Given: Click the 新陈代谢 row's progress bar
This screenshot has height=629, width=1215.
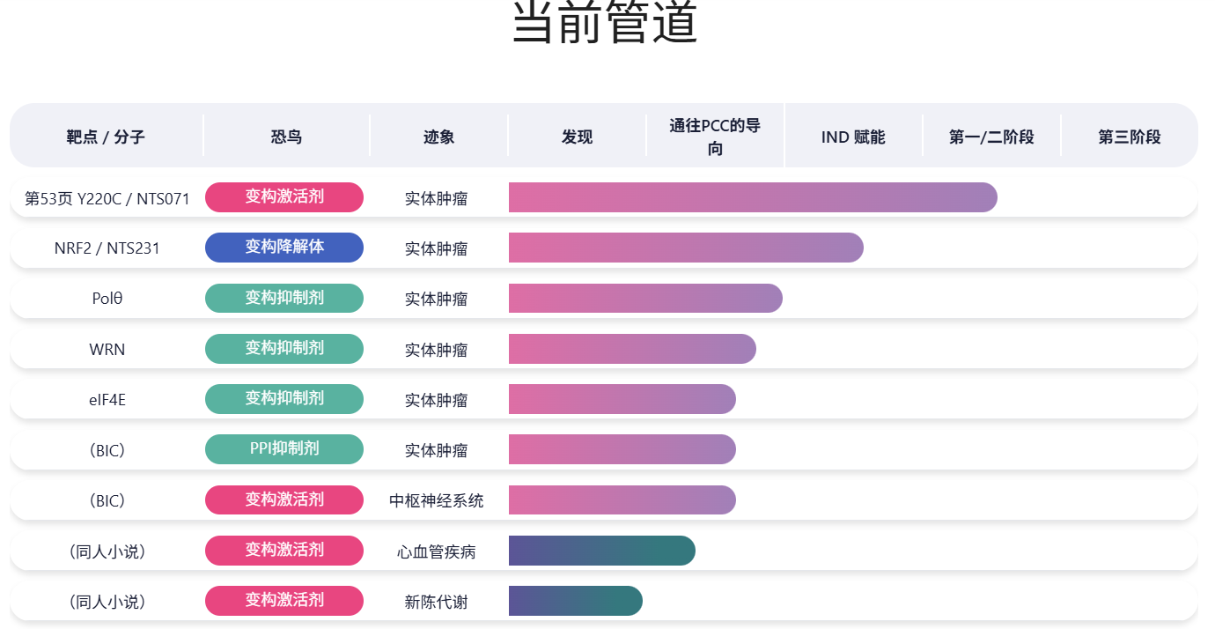Looking at the screenshot, I should tap(575, 601).
